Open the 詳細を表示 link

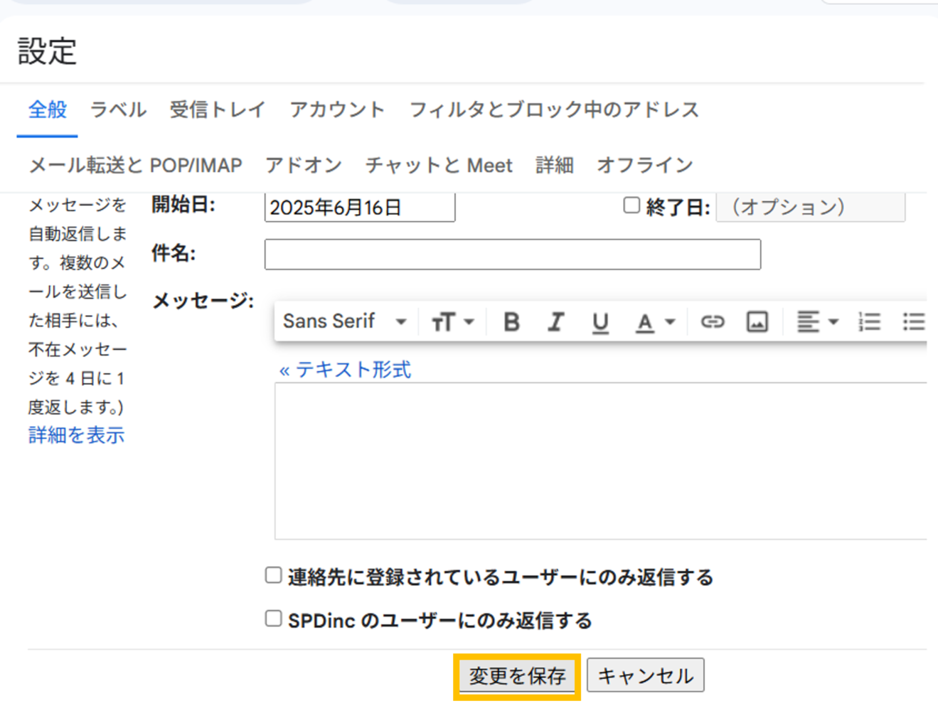pyautogui.click(x=76, y=435)
